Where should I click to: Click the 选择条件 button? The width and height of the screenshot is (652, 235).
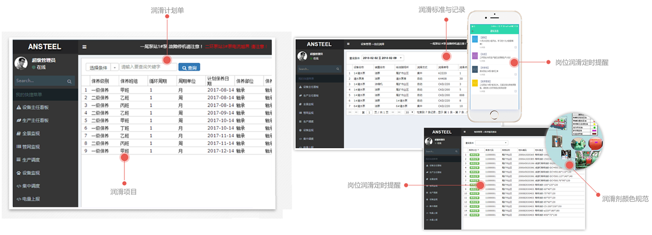98,68
